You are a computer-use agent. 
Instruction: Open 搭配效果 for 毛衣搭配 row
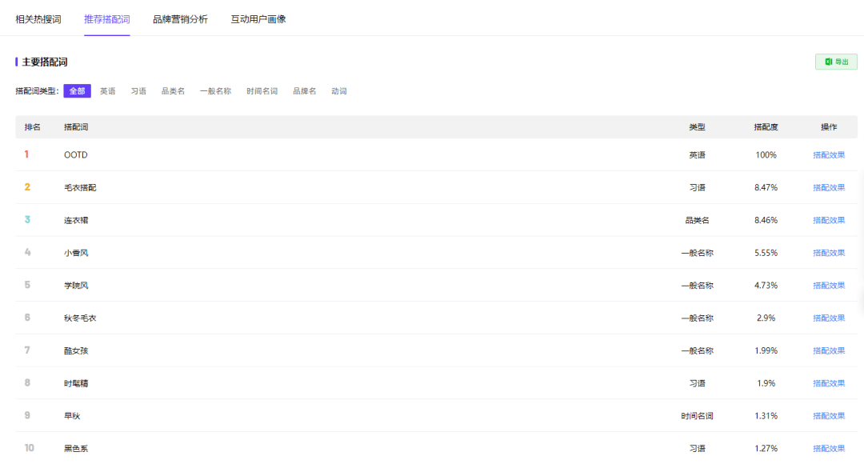[829, 187]
